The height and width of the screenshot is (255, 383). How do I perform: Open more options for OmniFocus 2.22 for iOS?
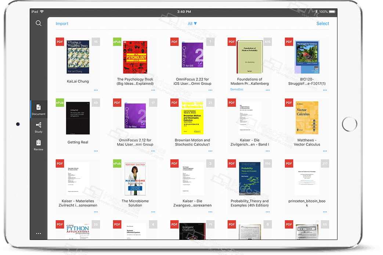pos(210,90)
